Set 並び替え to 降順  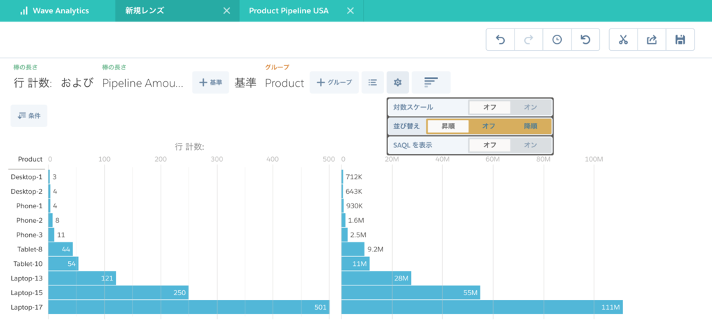pos(531,126)
